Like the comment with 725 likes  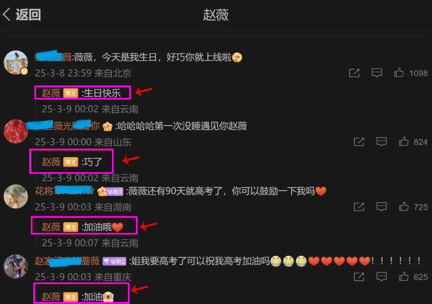(404, 207)
